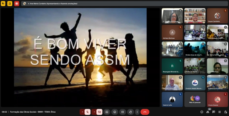This screenshot has height=116, width=229.
Task: Open the activities grid icon
Action: click(220, 112)
